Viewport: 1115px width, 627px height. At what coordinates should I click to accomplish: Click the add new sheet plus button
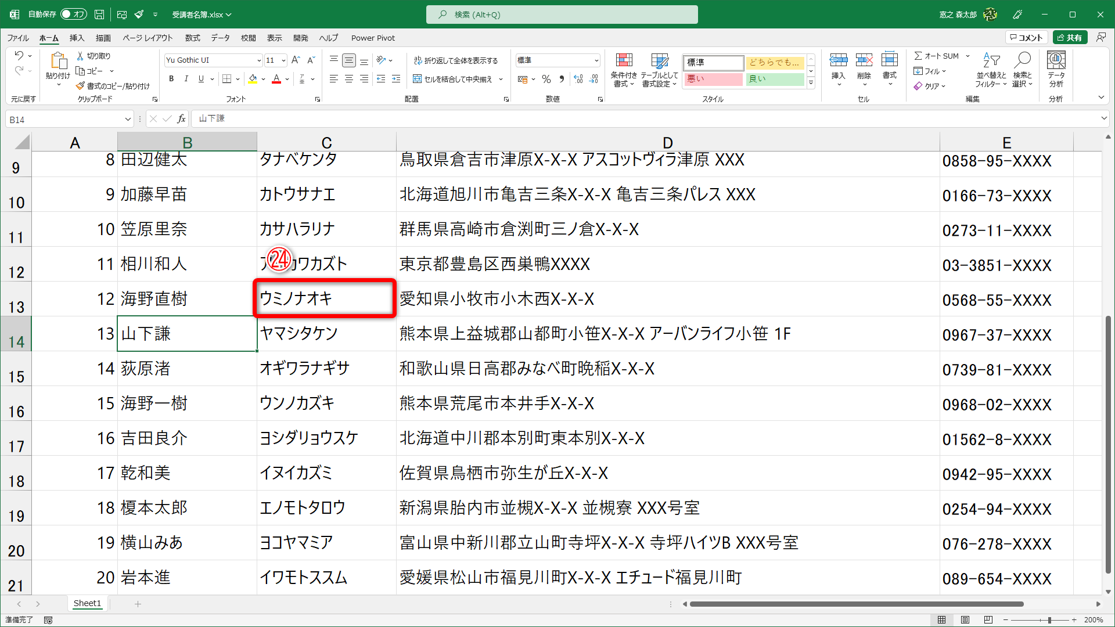(x=138, y=604)
